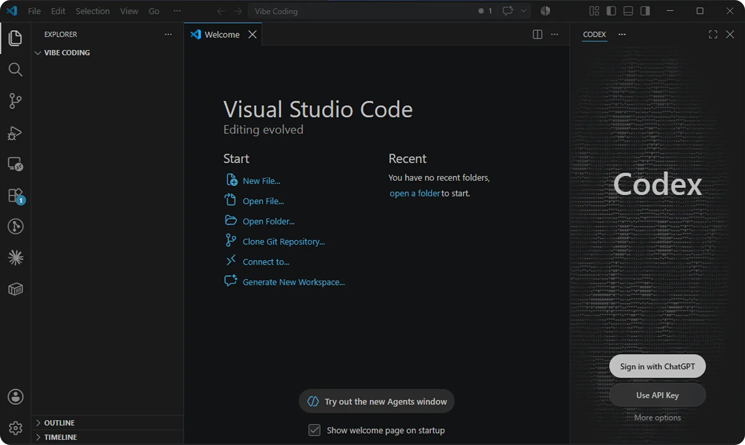Click the VS Code logo in title bar
This screenshot has height=445, width=745.
click(12, 11)
